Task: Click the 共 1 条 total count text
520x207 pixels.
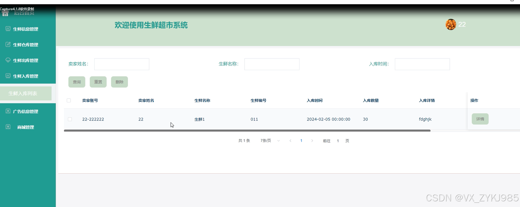Action: [244, 141]
